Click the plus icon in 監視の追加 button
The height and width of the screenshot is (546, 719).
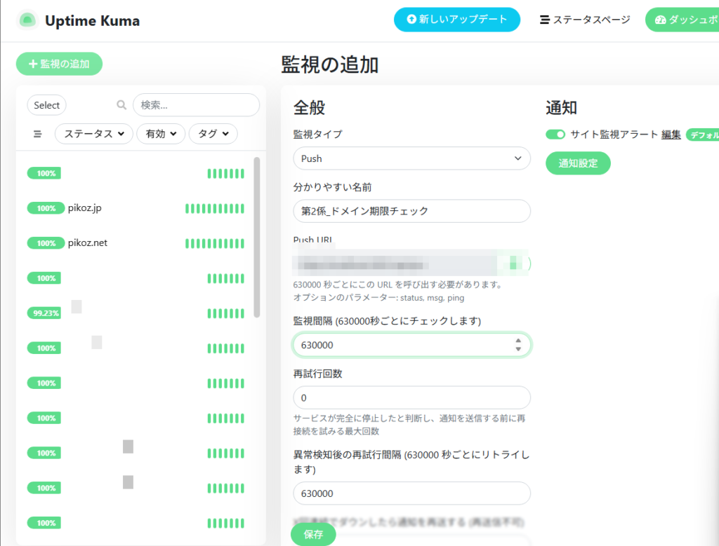coord(33,64)
